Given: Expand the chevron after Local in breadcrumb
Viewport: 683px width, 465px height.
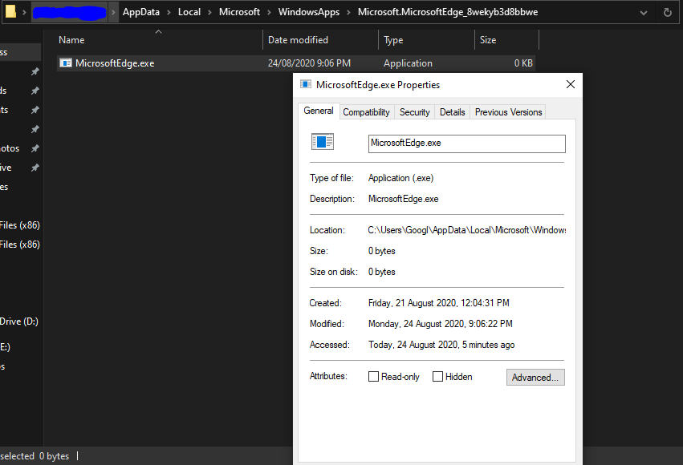Looking at the screenshot, I should [209, 12].
